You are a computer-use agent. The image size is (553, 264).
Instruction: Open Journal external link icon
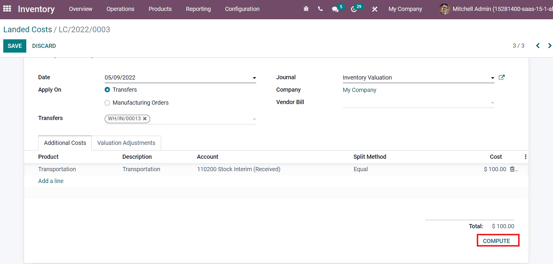(502, 77)
